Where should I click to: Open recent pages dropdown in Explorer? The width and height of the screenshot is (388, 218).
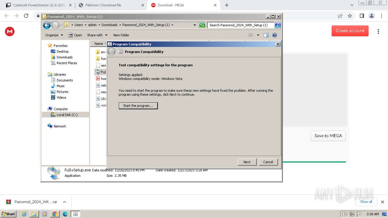click(x=61, y=25)
